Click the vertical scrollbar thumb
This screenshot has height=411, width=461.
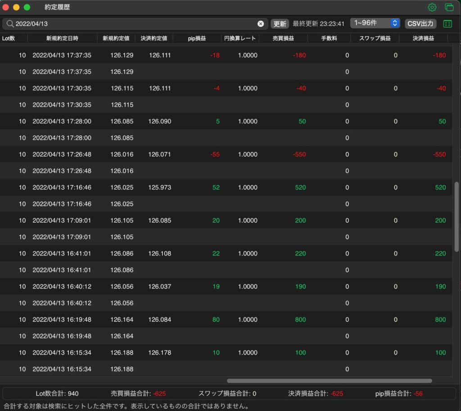(456, 217)
